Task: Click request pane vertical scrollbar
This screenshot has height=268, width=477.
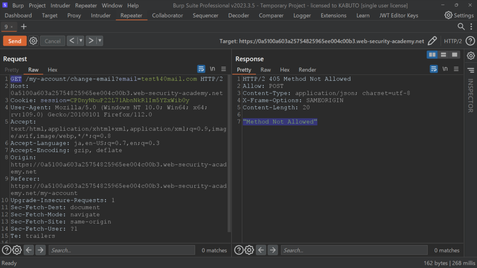Action: [x=229, y=154]
